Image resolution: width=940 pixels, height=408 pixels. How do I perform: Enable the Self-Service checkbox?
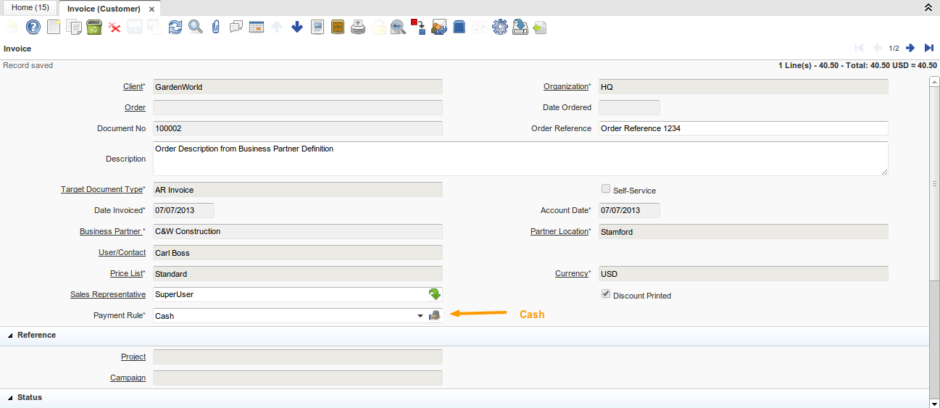click(x=606, y=189)
